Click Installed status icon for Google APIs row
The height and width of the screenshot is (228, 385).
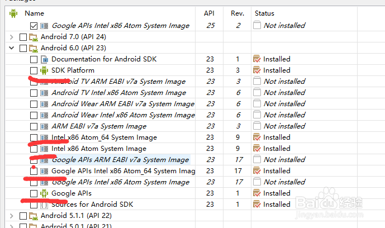tap(256, 193)
